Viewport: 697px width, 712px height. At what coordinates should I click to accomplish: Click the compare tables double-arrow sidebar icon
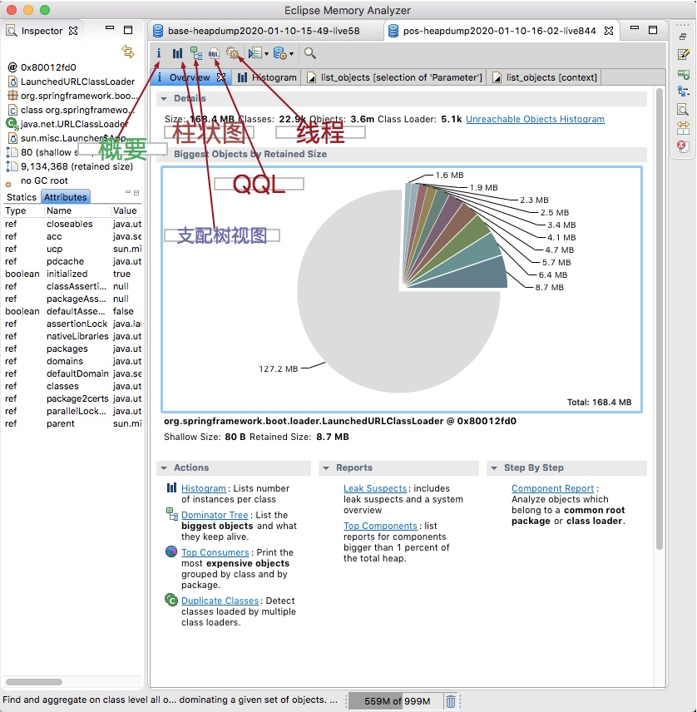(683, 127)
